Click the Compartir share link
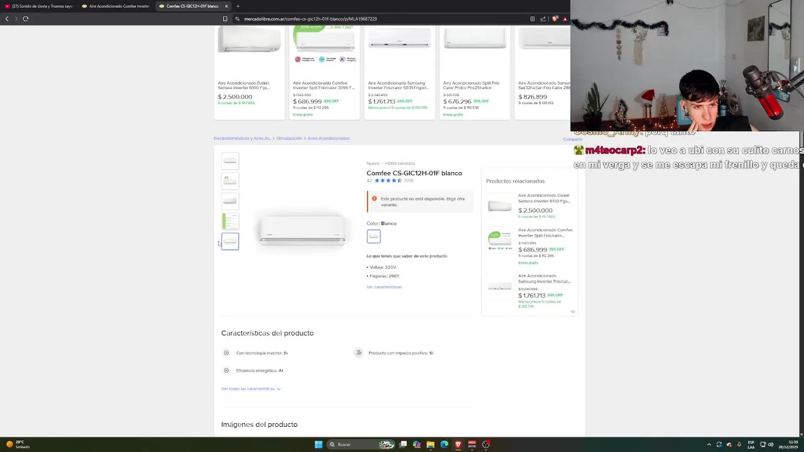This screenshot has height=452, width=804. 572,139
